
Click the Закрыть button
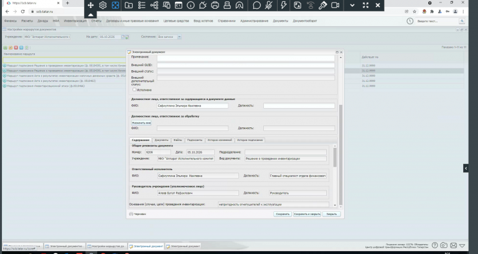[x=331, y=214]
